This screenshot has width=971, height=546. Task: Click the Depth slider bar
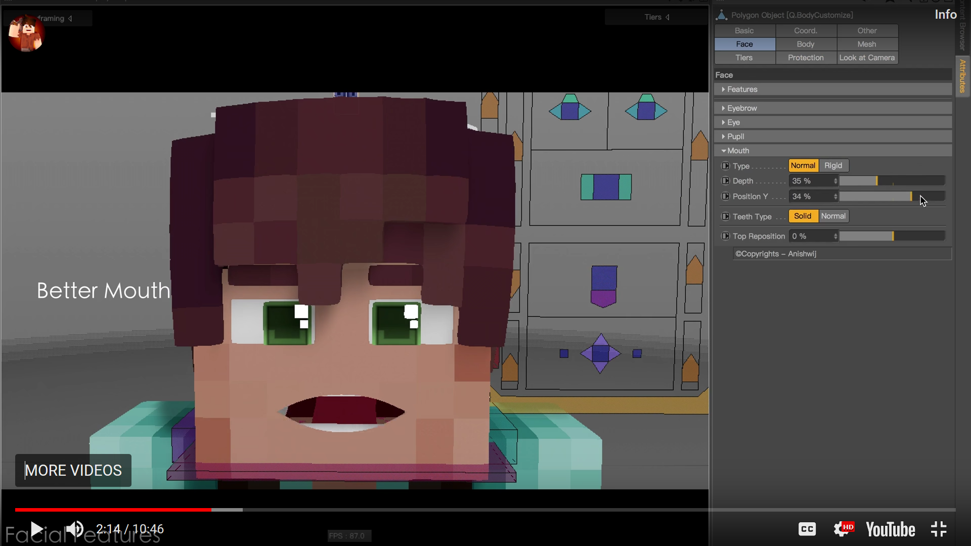point(892,180)
